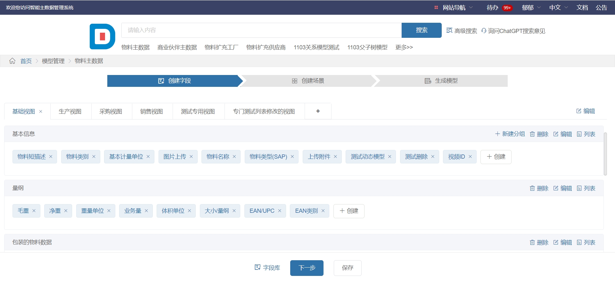Image resolution: width=615 pixels, height=282 pixels.
Task: Open 列表 for 包装的物料数据 group
Action: pyautogui.click(x=586, y=242)
